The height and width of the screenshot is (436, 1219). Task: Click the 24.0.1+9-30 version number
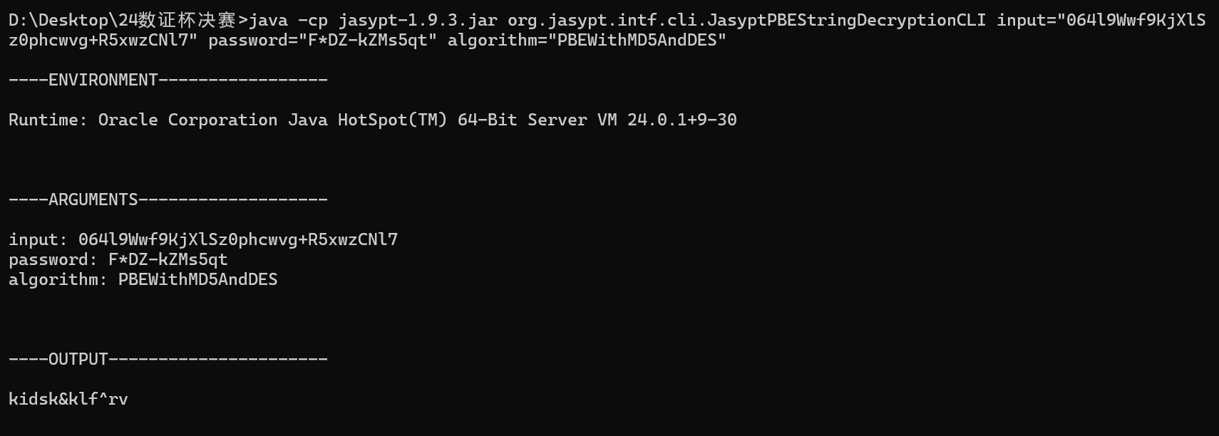681,120
